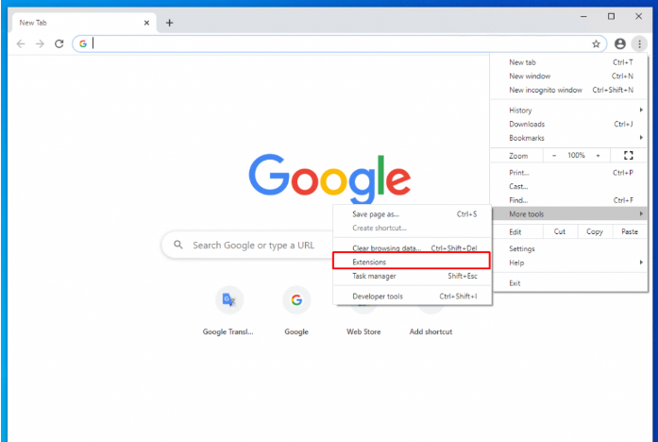Open Extensions from More tools
The height and width of the screenshot is (442, 658).
click(413, 262)
